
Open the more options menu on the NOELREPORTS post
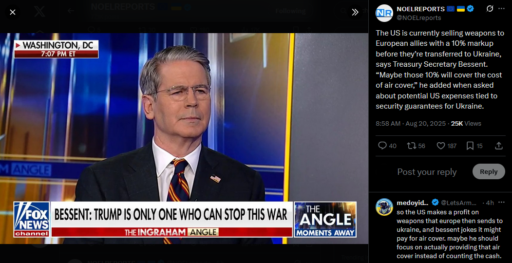pyautogui.click(x=502, y=9)
